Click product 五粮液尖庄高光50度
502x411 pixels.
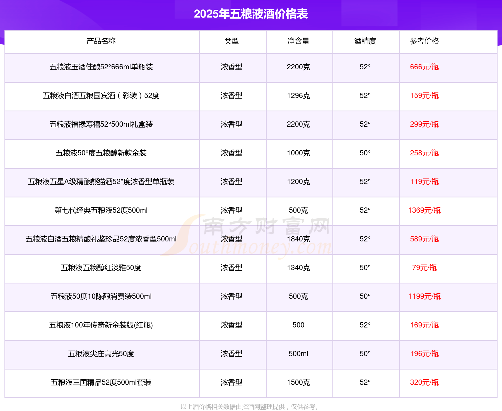point(101,354)
